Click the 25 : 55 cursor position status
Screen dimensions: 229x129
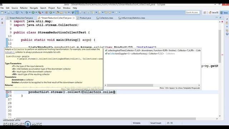pos(170,123)
